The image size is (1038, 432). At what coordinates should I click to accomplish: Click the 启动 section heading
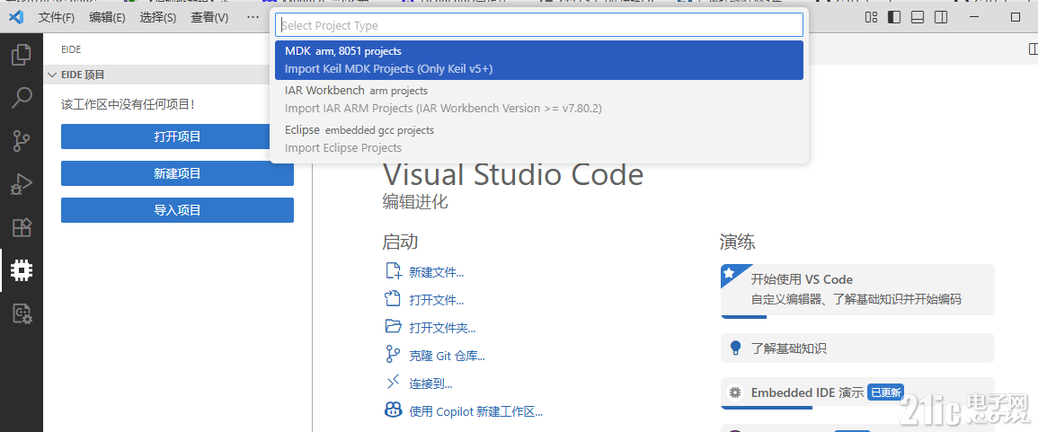coord(400,242)
